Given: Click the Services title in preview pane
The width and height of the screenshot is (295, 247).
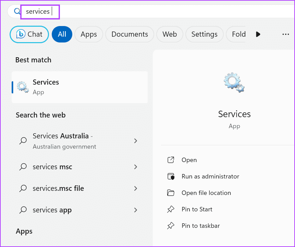Looking at the screenshot, I should (x=234, y=114).
